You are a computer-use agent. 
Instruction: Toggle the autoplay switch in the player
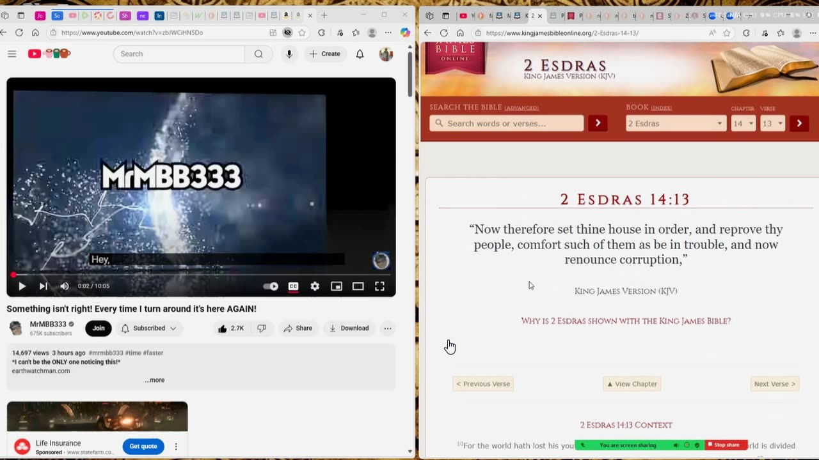[271, 286]
